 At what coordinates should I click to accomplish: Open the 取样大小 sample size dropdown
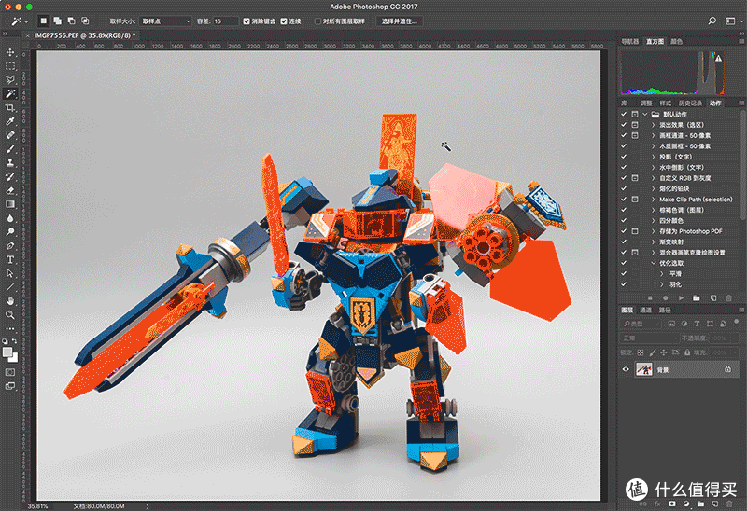[x=165, y=21]
